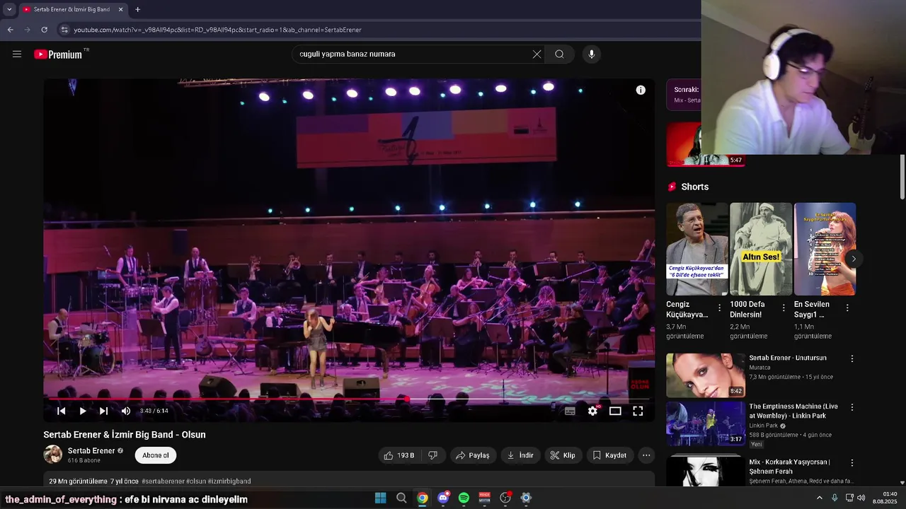906x509 pixels.
Task: Open the tab search dropdown arrow
Action: click(x=9, y=10)
